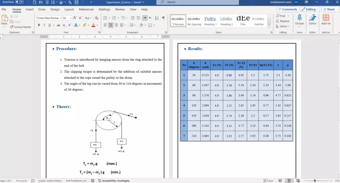Viewport: 340px width, 183px height.
Task: Apply Text Effects and Typography icon
Action: click(x=76, y=25)
